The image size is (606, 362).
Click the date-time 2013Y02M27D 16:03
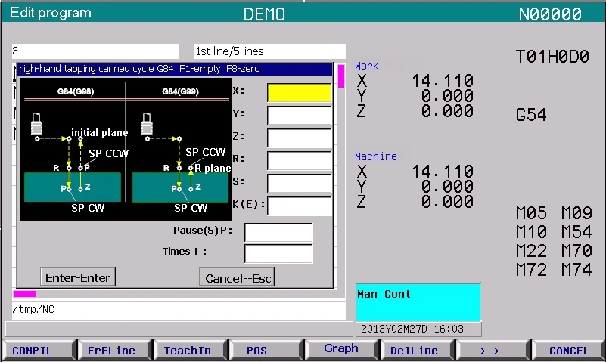(412, 330)
